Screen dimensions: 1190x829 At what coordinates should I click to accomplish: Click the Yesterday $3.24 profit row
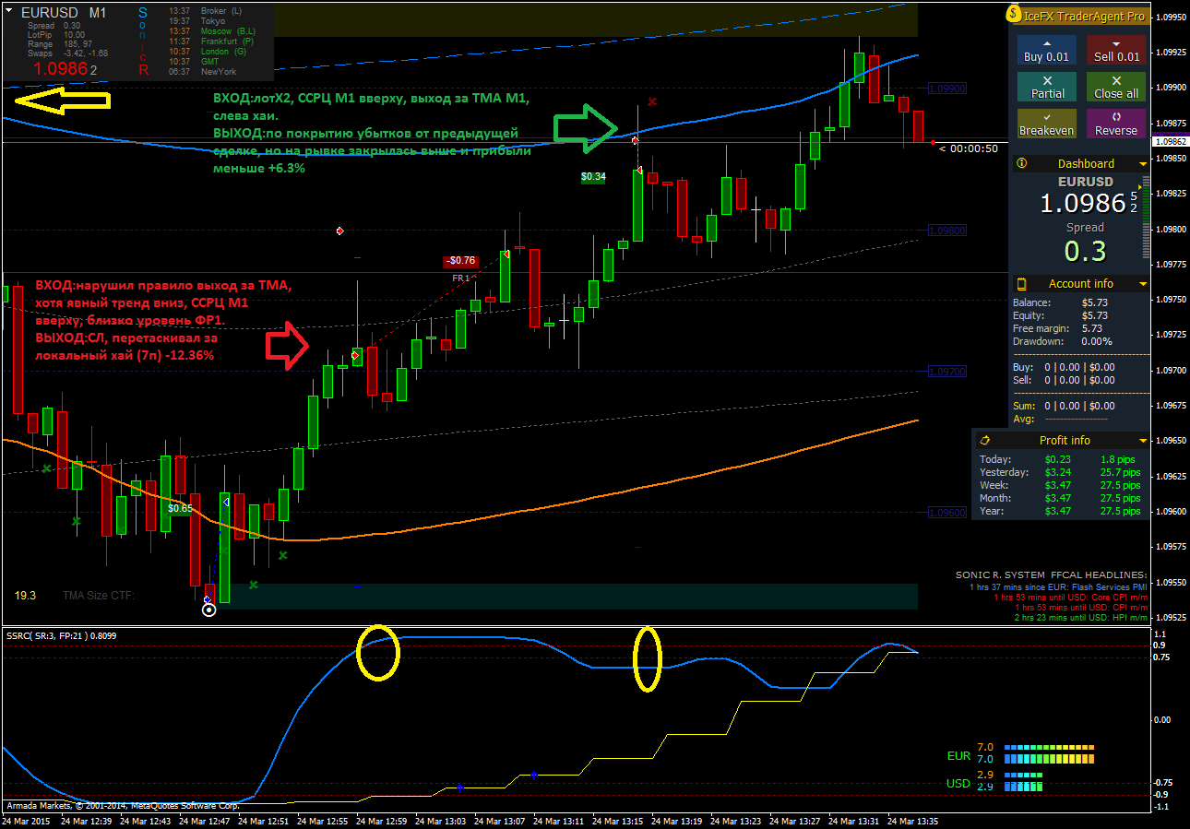(1060, 472)
